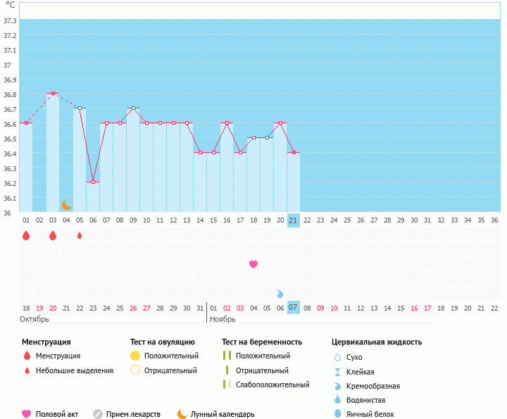Click the medication intake legend icon
Image resolution: width=507 pixels, height=419 pixels.
click(x=98, y=414)
